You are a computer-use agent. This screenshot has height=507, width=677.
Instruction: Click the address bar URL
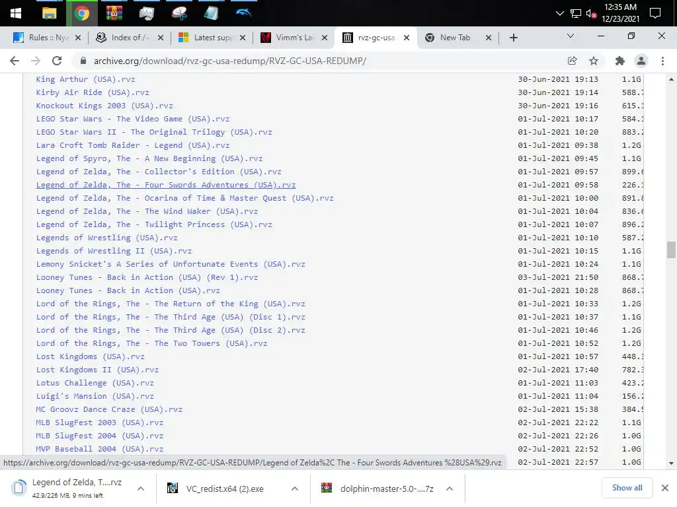point(229,61)
